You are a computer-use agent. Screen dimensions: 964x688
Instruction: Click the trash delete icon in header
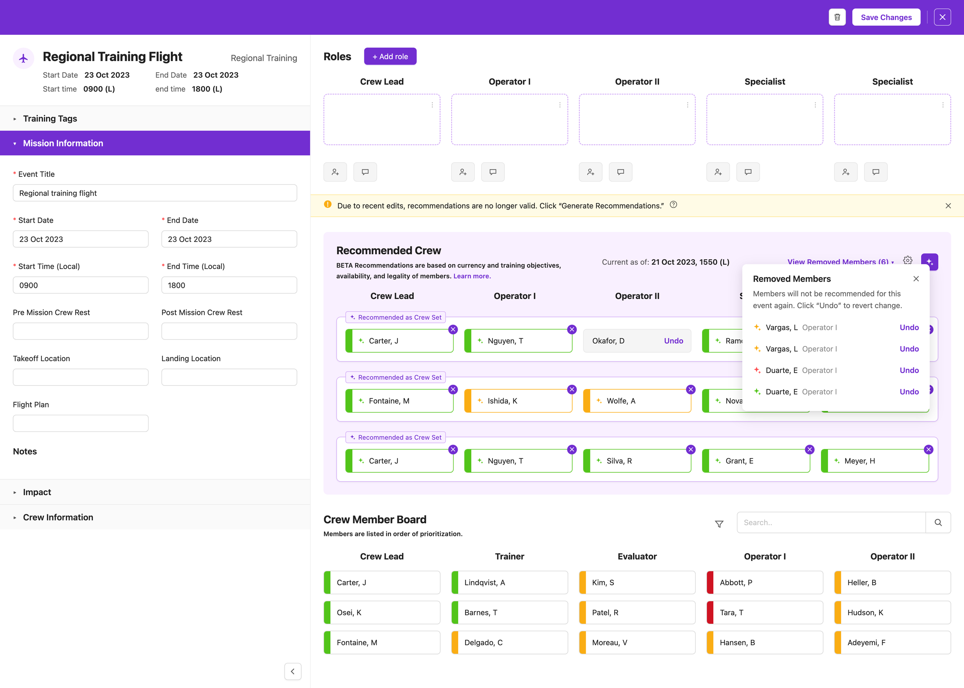pyautogui.click(x=837, y=17)
